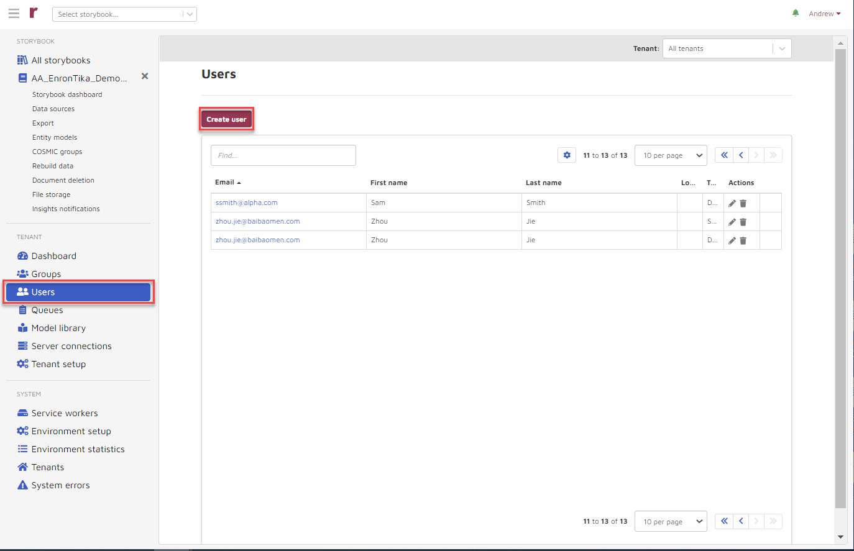854x551 pixels.
Task: Select Insights notifications in the sidebar
Action: click(66, 209)
